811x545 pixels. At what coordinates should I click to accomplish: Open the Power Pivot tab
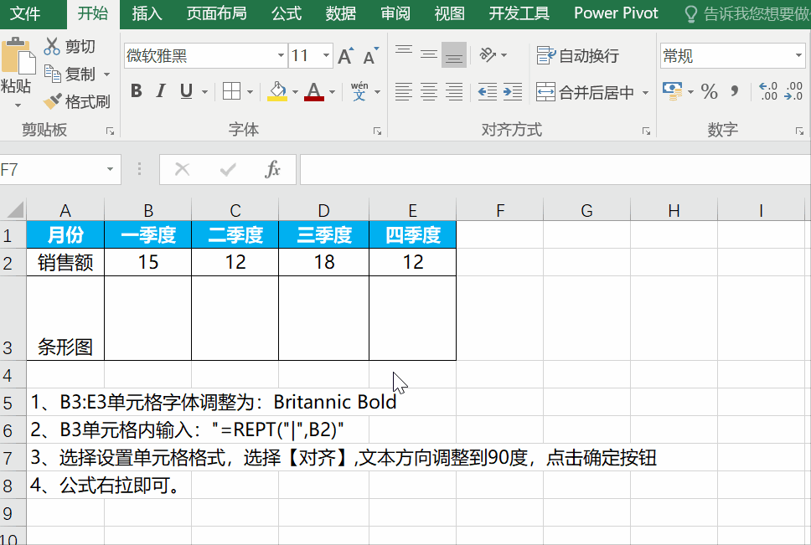[616, 13]
